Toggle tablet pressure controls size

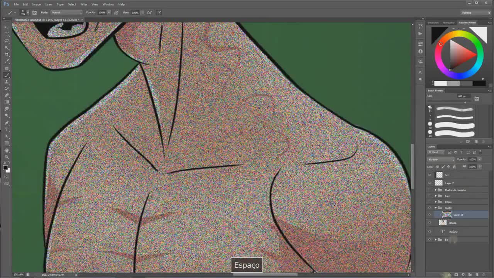pyautogui.click(x=159, y=12)
